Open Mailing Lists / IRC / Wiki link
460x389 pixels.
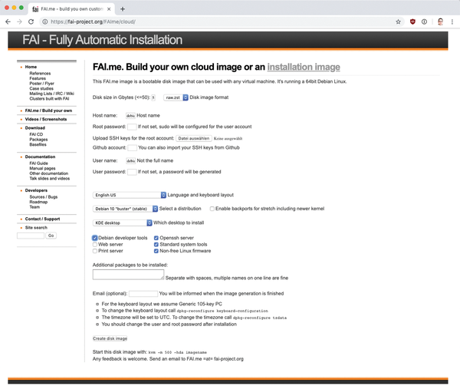pos(51,94)
